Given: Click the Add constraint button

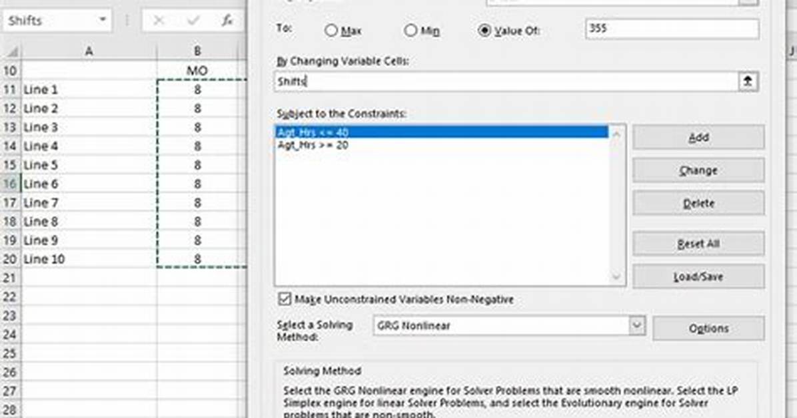Looking at the screenshot, I should [x=698, y=137].
